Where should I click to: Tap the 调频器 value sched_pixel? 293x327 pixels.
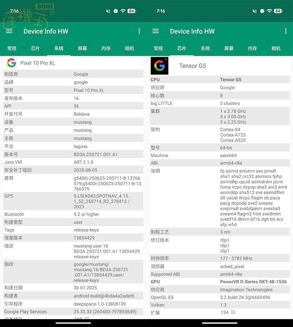coord(232,266)
